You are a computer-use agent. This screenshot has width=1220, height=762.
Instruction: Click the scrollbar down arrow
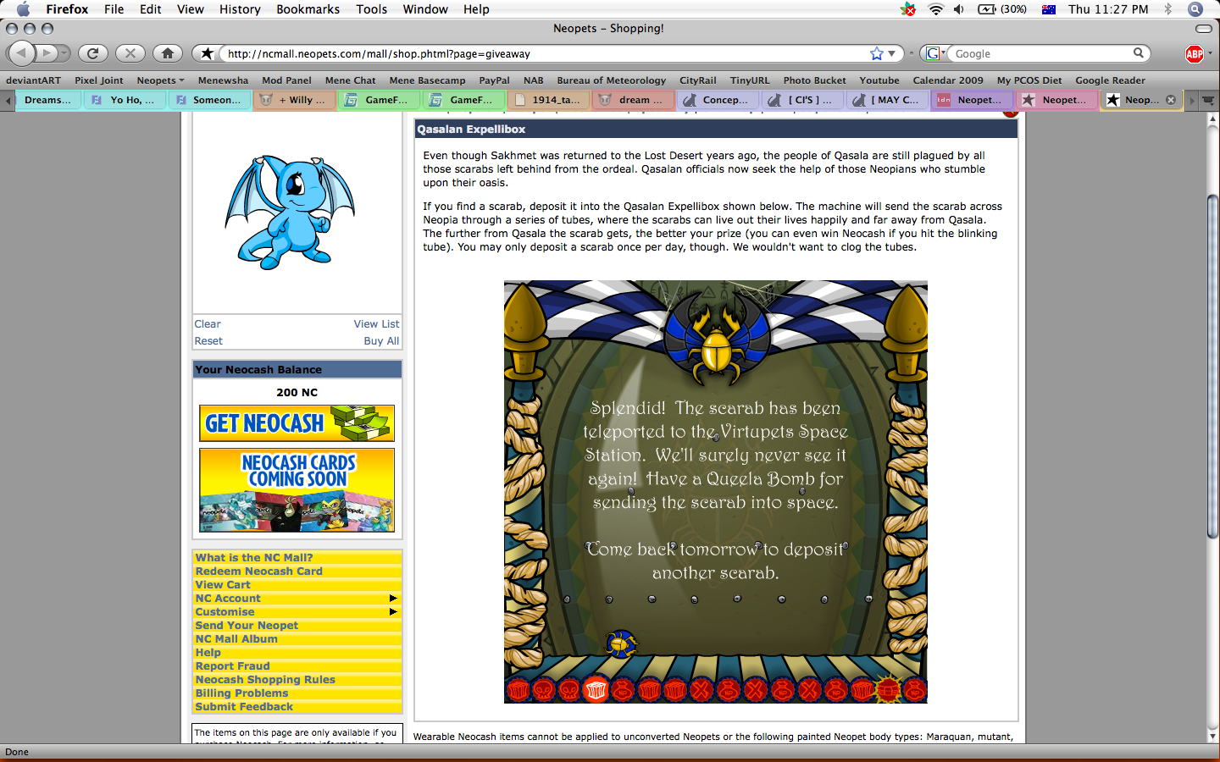1212,736
